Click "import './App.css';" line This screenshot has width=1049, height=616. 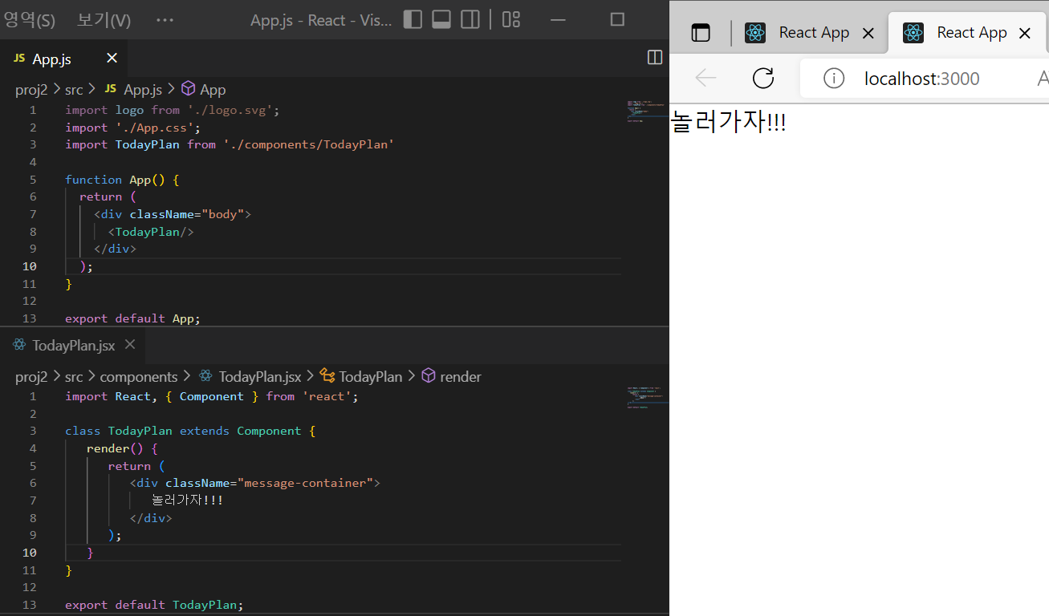(x=132, y=128)
